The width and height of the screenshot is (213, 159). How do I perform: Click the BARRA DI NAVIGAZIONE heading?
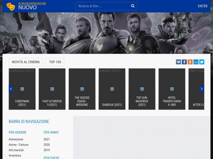tap(29, 122)
